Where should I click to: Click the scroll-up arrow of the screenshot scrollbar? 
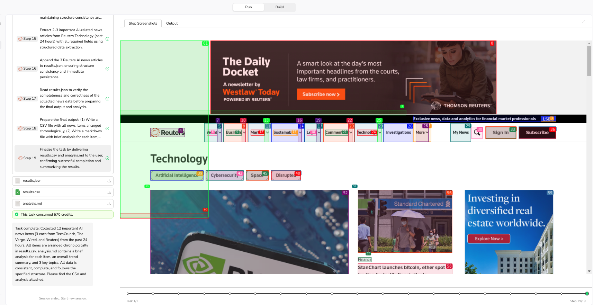[x=589, y=44]
